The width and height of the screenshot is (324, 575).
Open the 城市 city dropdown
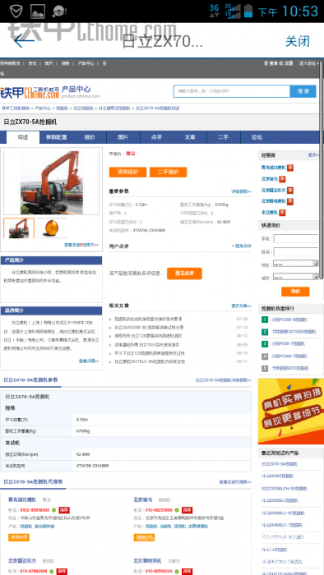296,277
